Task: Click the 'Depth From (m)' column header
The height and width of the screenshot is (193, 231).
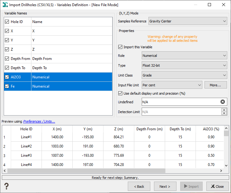Action: tap(149, 129)
